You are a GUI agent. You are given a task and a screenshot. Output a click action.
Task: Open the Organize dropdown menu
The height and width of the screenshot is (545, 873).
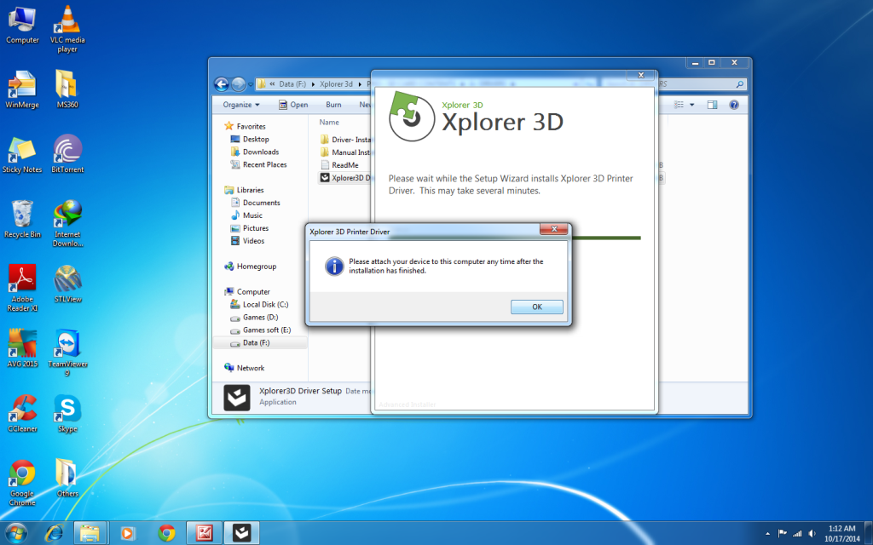[x=242, y=105]
